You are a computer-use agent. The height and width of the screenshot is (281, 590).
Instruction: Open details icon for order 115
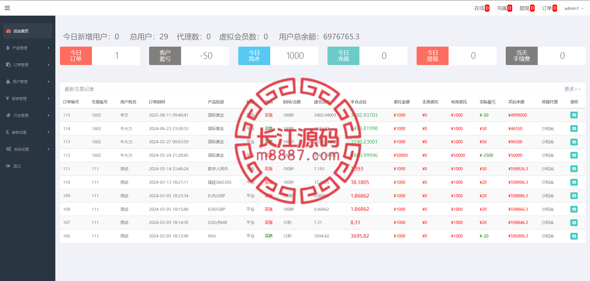coord(574,115)
